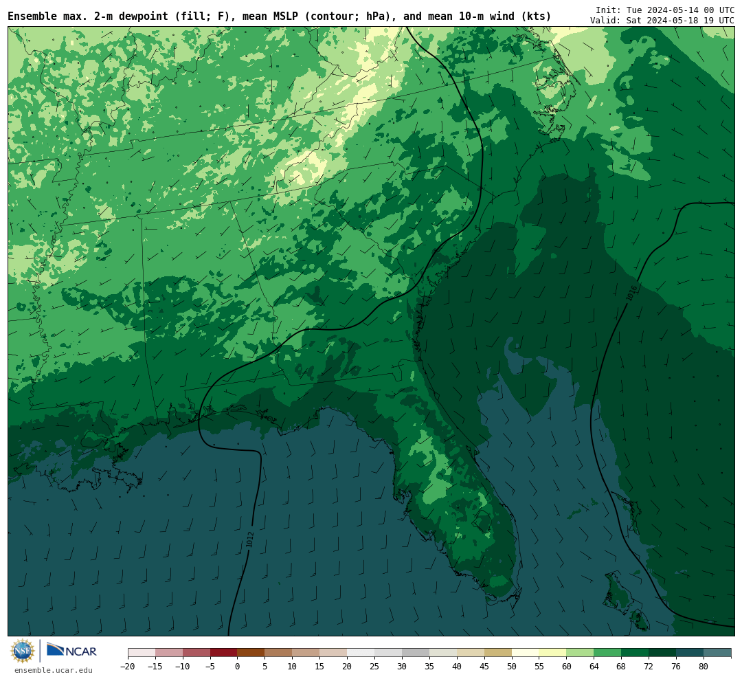This screenshot has width=742, height=679.
Task: Click the 55 to 60 colorbar swatch
Action: tap(553, 653)
